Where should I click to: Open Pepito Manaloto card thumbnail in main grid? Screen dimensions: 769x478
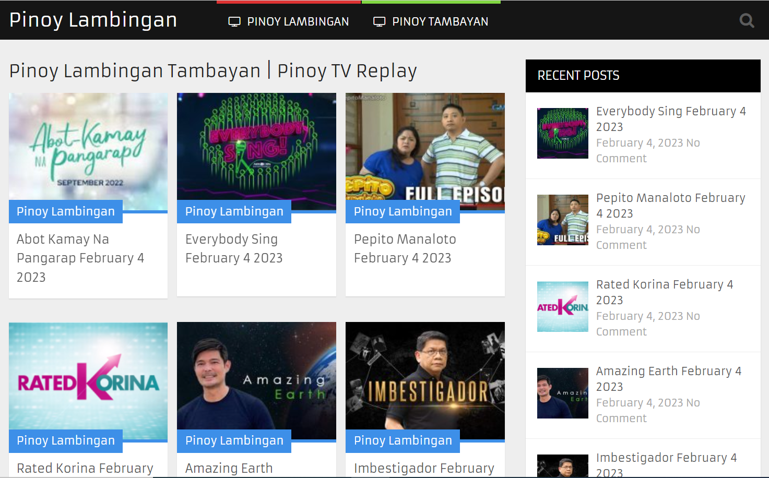point(425,152)
